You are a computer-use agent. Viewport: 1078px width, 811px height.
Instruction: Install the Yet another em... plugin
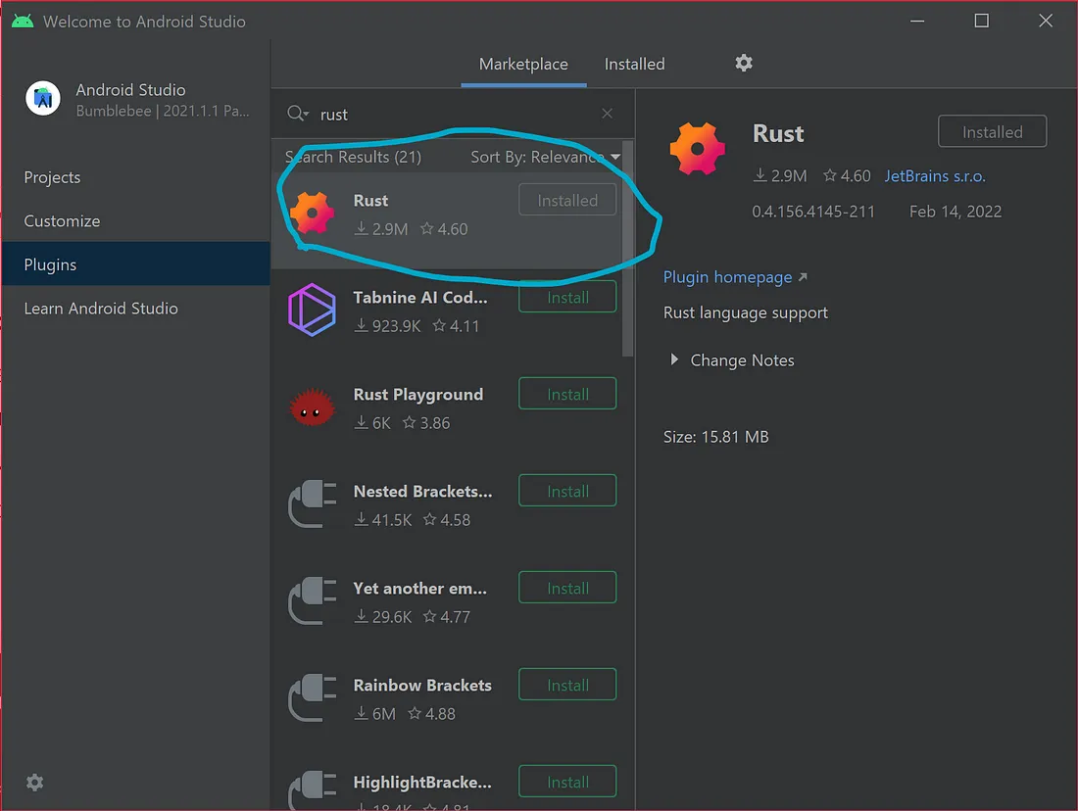pos(567,588)
